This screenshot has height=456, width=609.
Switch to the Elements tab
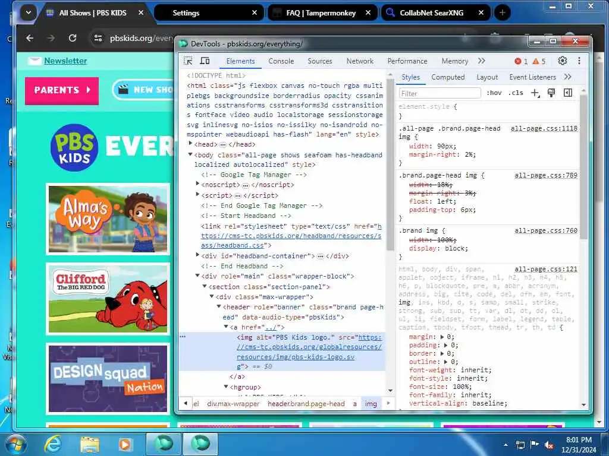point(240,61)
